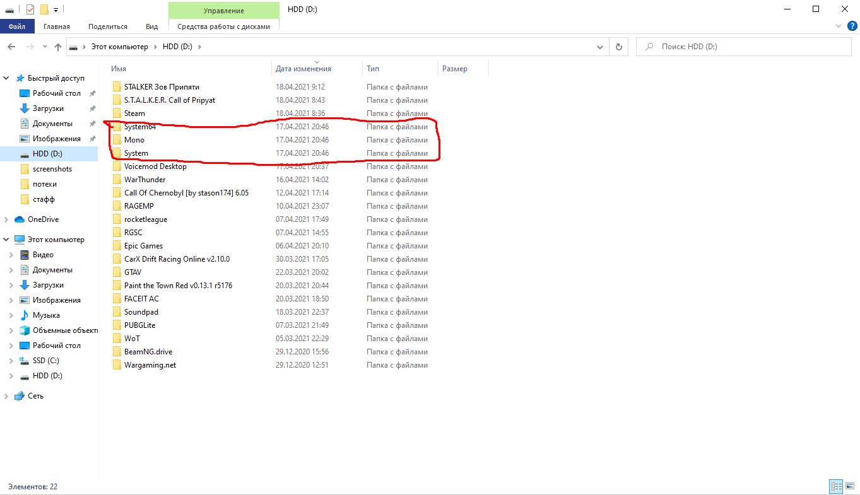Select SSD (C:) drive in sidebar
Image resolution: width=860 pixels, height=495 pixels.
coord(45,361)
